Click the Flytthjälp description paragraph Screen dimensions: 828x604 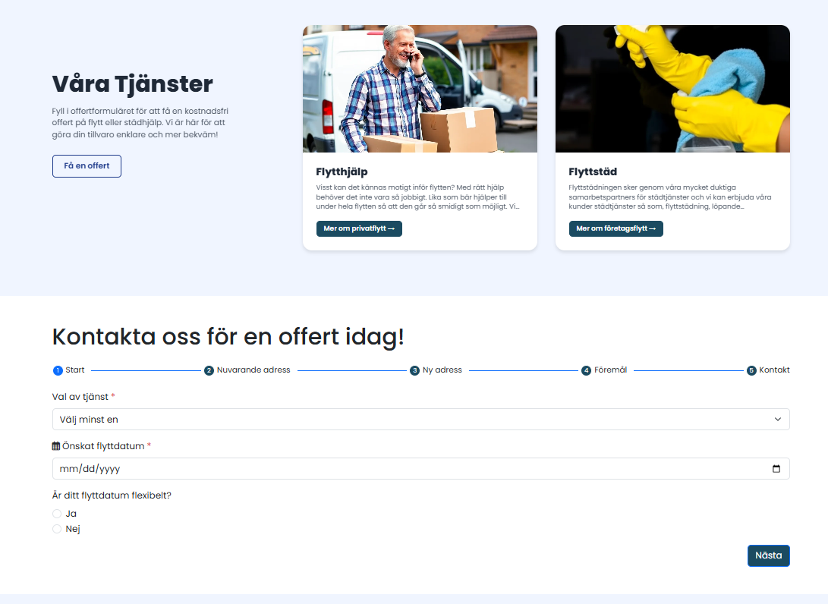(417, 197)
